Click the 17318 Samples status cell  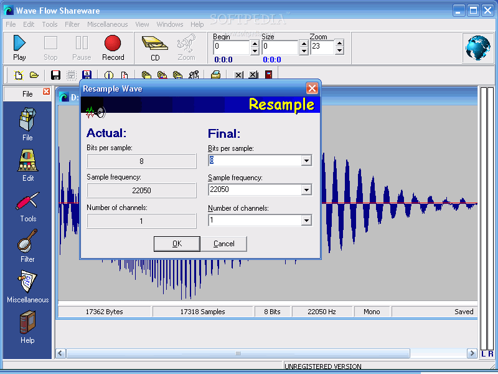[x=203, y=312]
